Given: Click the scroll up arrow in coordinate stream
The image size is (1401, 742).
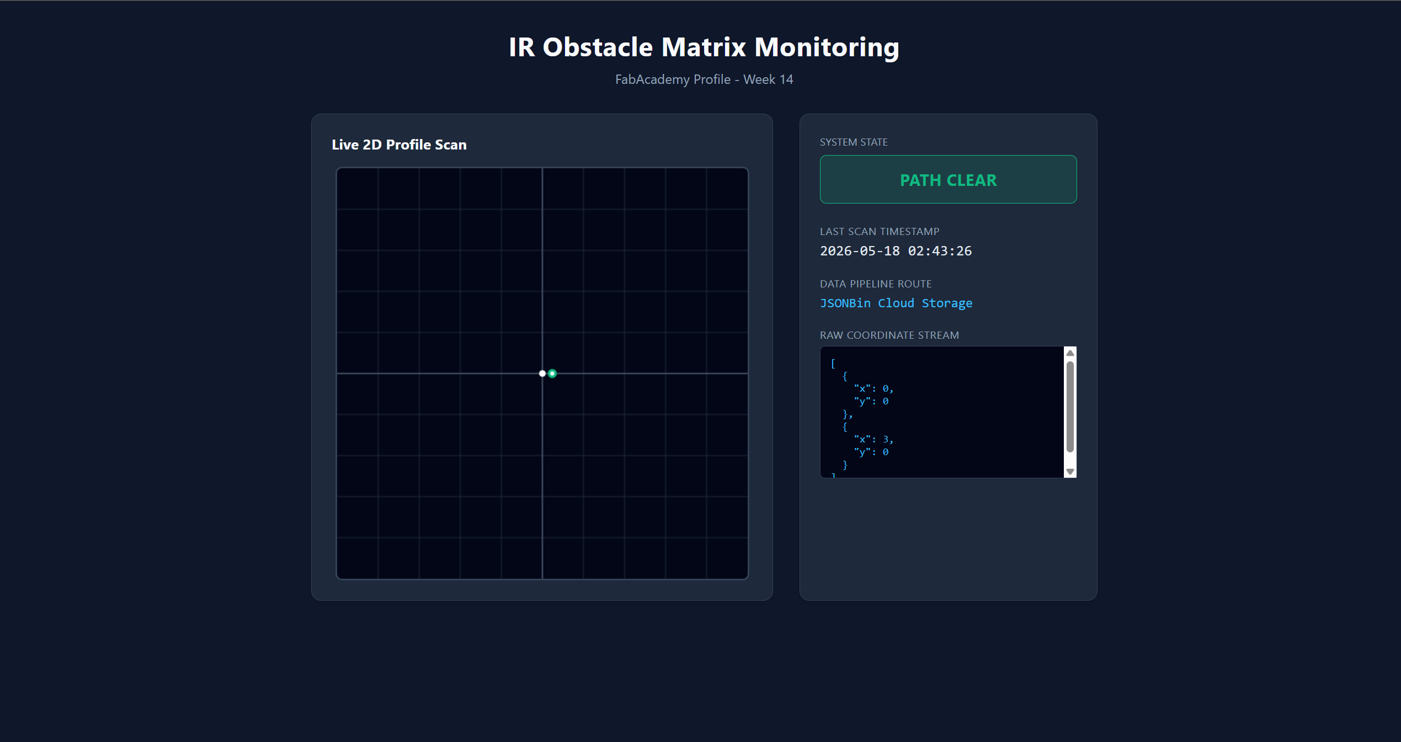Looking at the screenshot, I should [1070, 353].
